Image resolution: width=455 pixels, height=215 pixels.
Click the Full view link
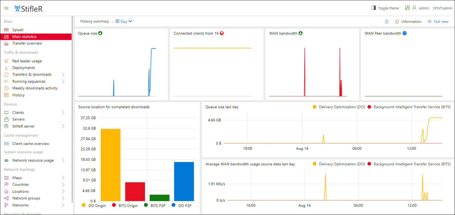coord(438,22)
